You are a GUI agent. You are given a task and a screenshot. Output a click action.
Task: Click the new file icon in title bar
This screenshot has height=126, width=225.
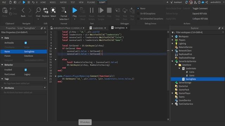(10, 2)
